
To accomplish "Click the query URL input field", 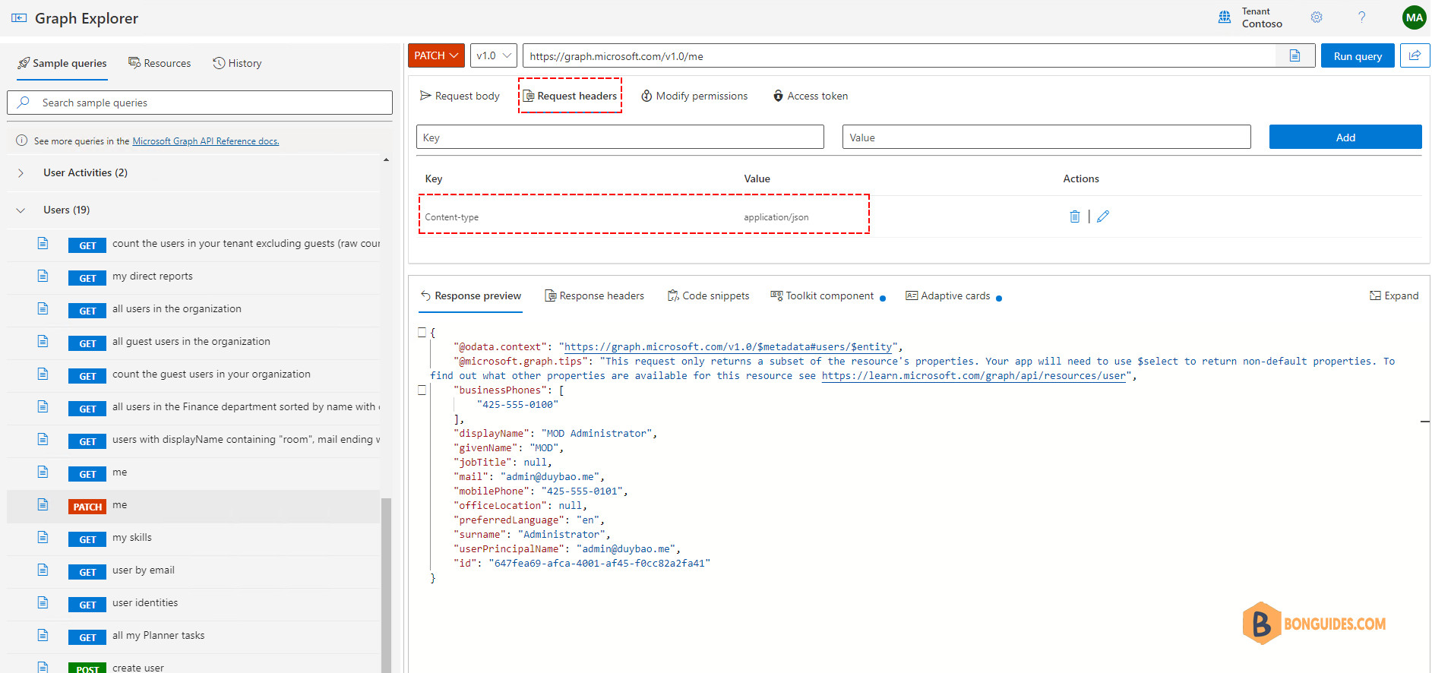I will (900, 55).
